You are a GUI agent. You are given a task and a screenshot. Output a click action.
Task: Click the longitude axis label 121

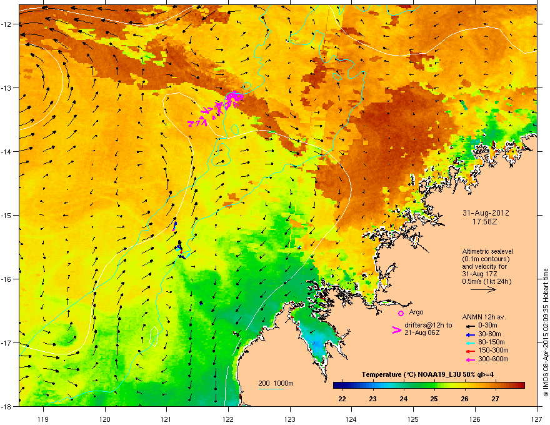pyautogui.click(x=167, y=419)
